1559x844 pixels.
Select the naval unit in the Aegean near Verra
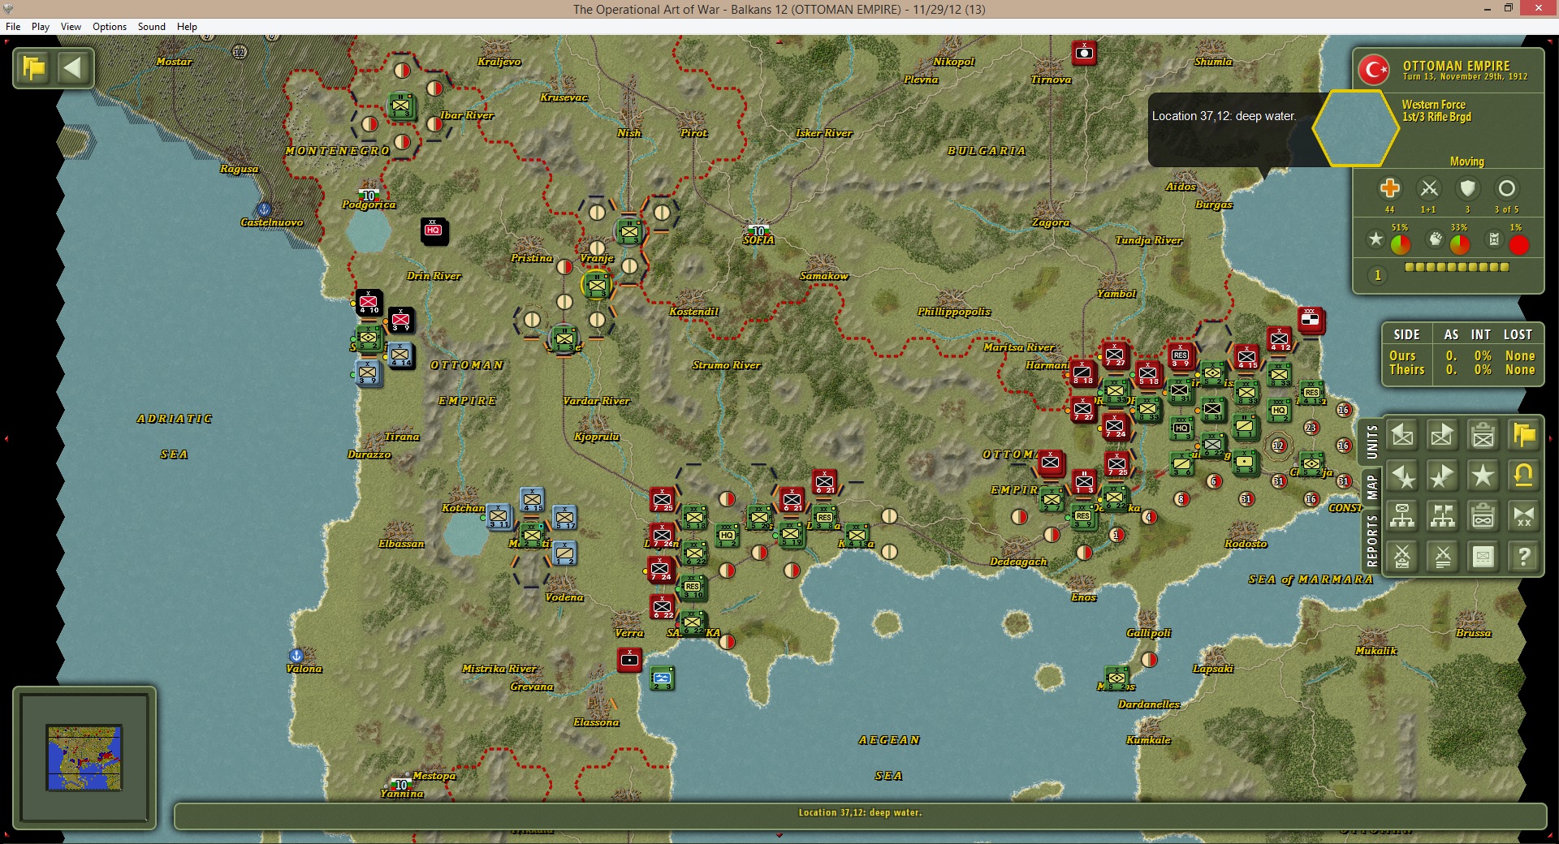pyautogui.click(x=663, y=678)
